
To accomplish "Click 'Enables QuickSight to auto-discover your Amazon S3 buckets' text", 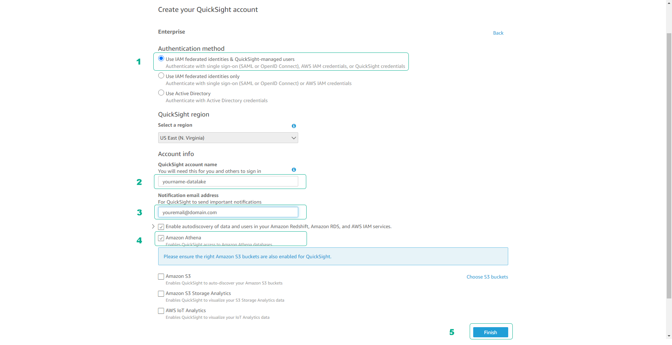I will (224, 283).
